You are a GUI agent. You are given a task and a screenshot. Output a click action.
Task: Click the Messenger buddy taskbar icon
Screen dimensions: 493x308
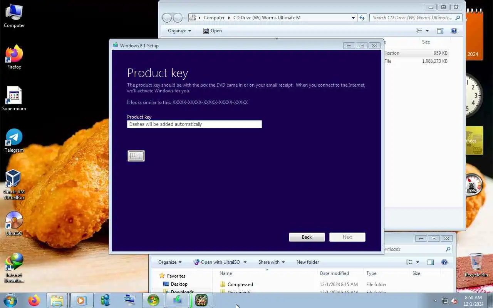pyautogui.click(x=105, y=300)
